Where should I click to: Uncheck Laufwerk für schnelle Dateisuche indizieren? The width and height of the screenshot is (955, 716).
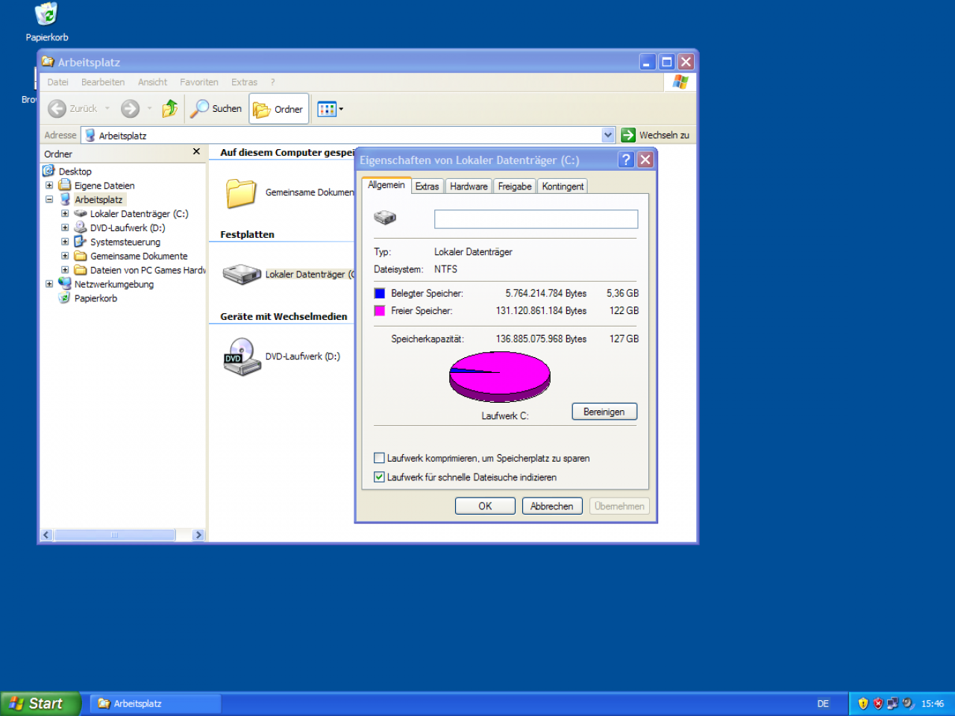click(x=379, y=477)
